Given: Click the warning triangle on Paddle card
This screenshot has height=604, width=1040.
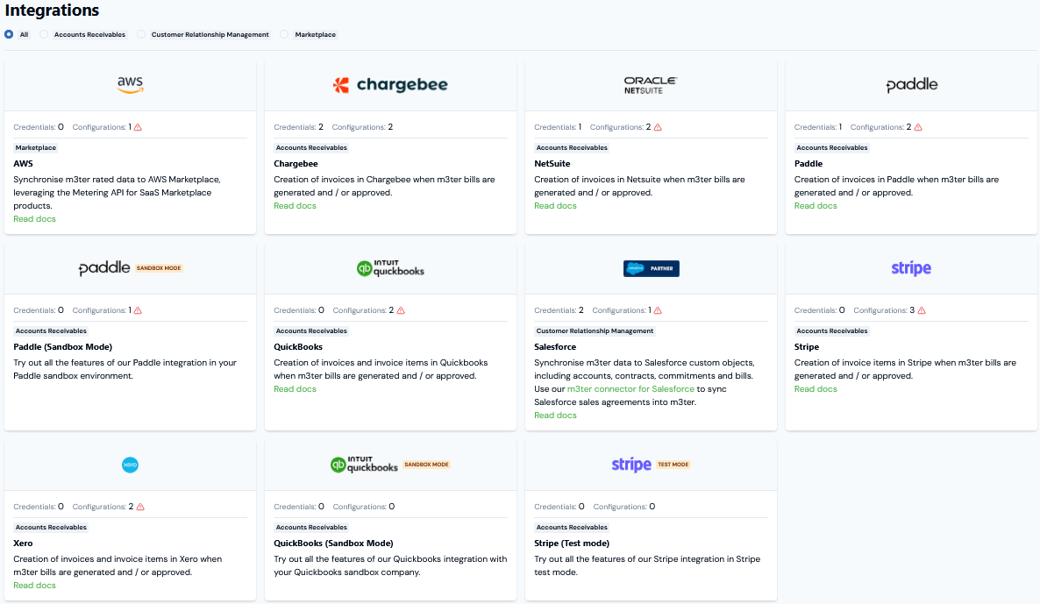Looking at the screenshot, I should click(918, 127).
